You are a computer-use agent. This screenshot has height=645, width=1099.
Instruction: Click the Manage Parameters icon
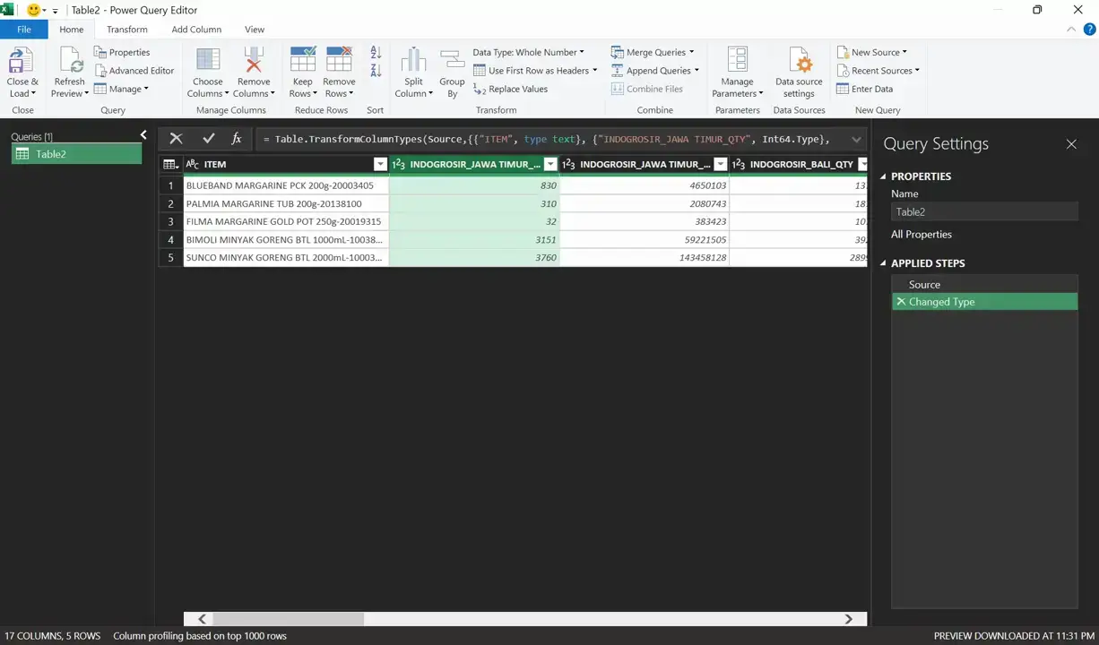click(737, 60)
